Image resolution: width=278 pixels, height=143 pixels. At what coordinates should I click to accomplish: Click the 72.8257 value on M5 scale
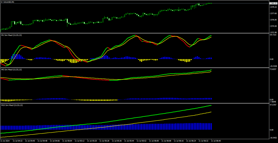click(x=273, y=69)
